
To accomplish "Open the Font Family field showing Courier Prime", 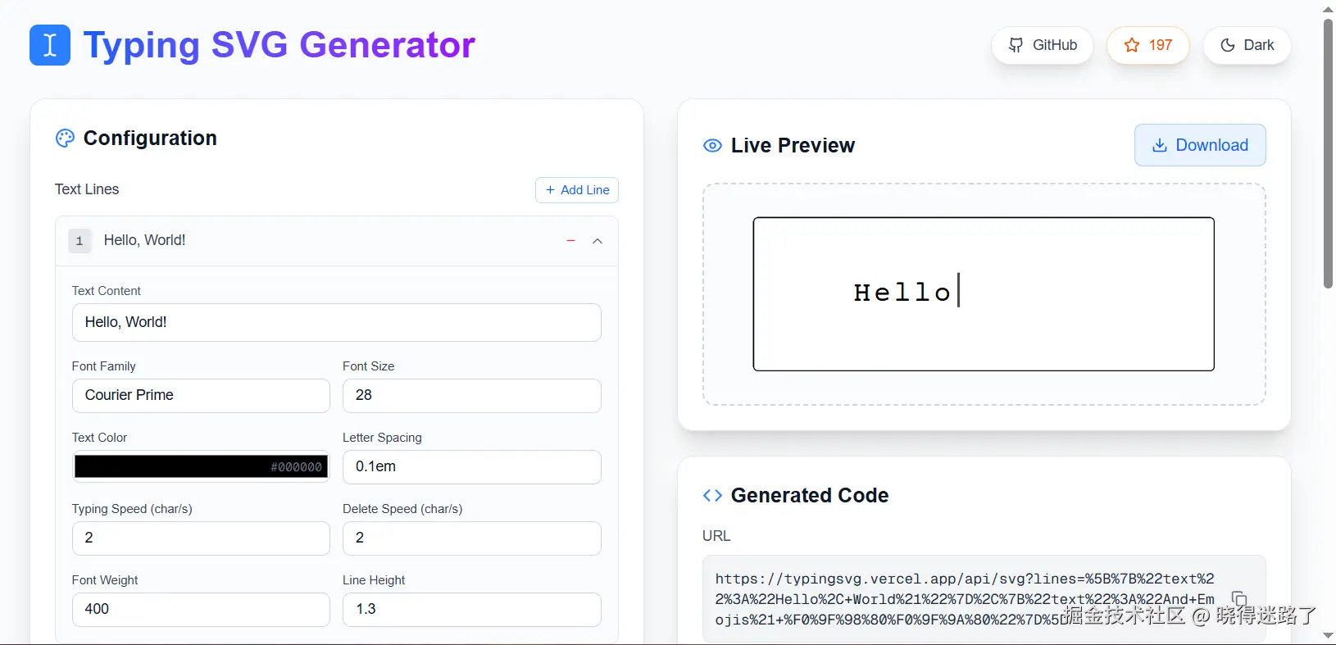I will click(201, 396).
